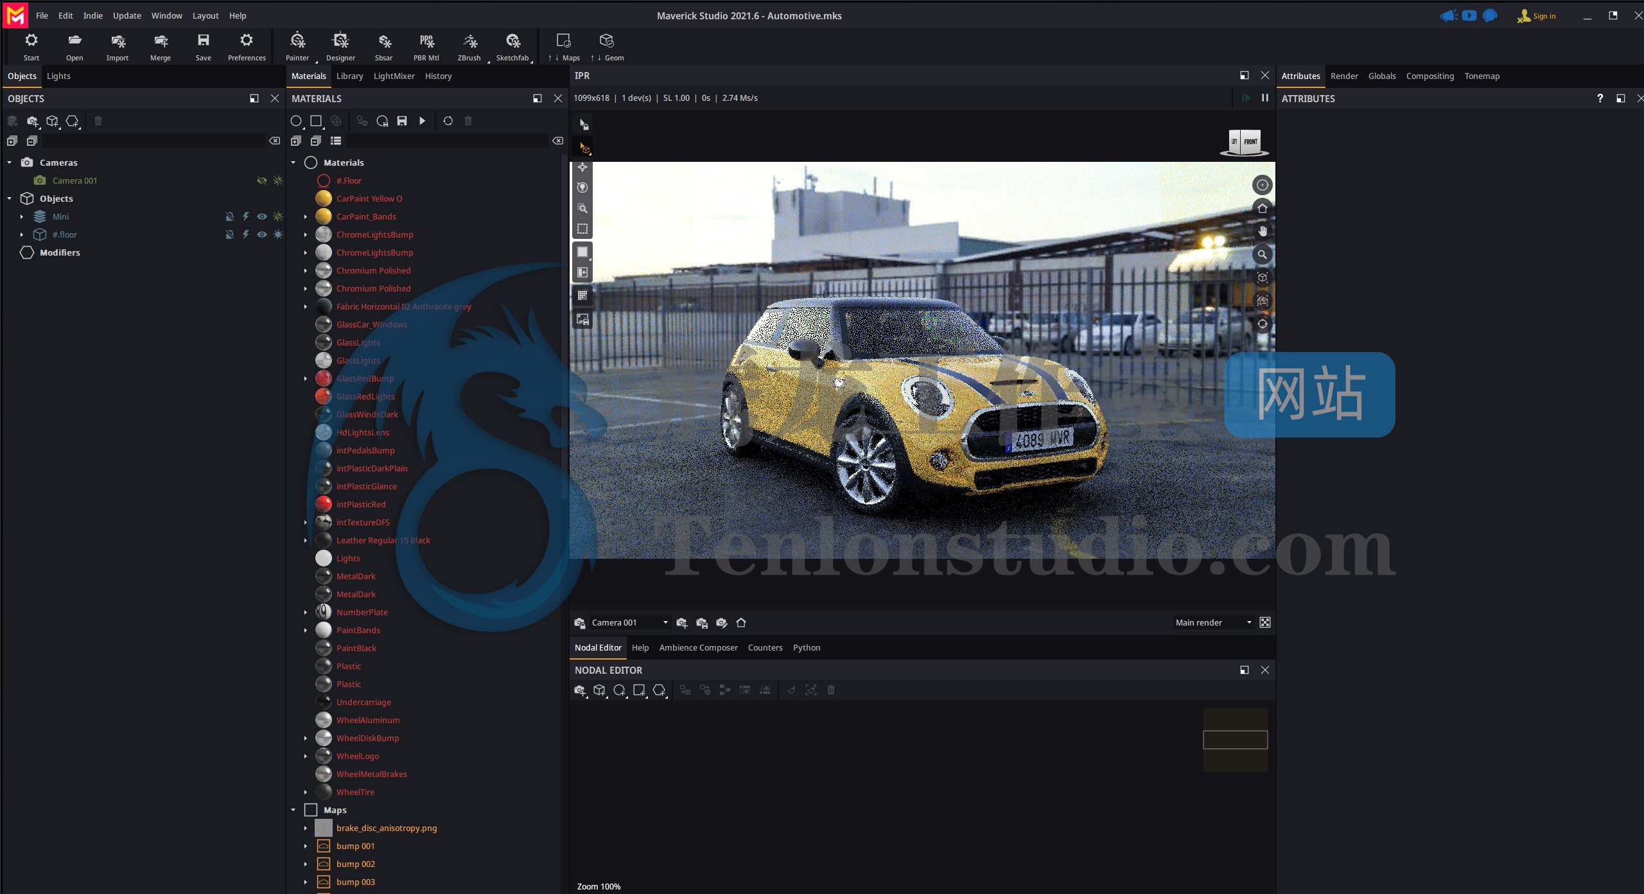Pause the IPR render

[1264, 98]
